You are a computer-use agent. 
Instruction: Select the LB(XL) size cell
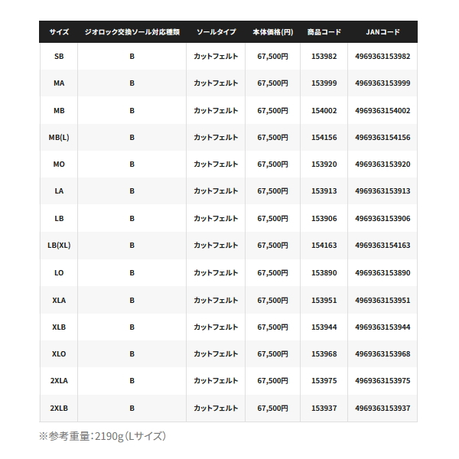tap(59, 246)
